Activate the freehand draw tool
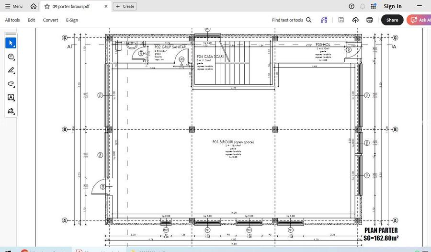This screenshot has width=431, height=252. coord(11,84)
